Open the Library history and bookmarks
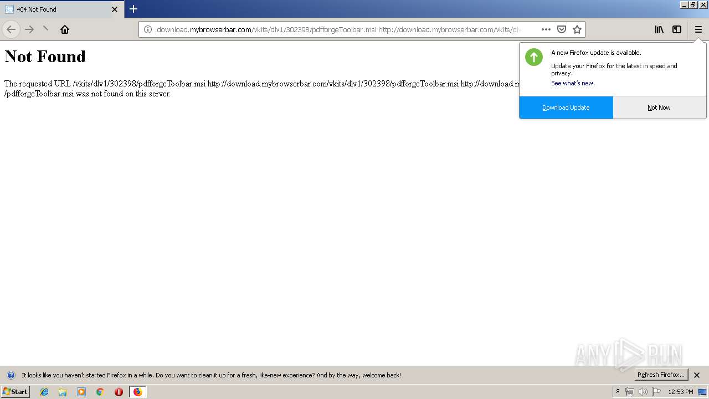 tap(659, 29)
